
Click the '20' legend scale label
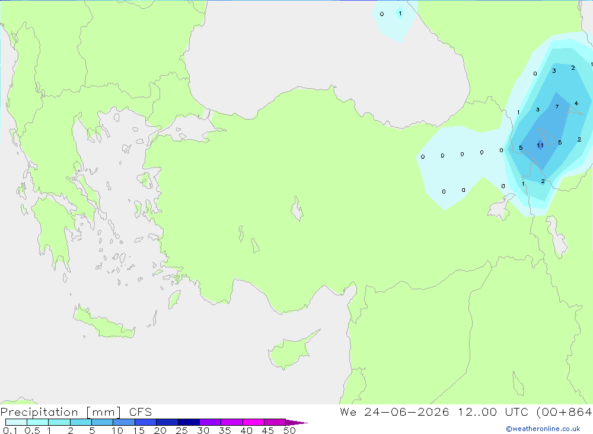(160, 430)
